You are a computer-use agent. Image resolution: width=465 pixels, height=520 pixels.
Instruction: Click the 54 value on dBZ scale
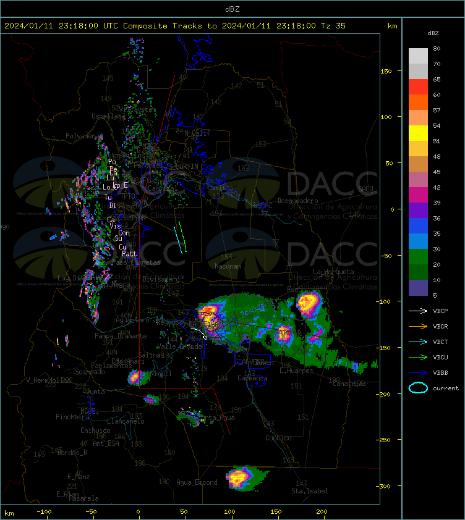click(437, 126)
